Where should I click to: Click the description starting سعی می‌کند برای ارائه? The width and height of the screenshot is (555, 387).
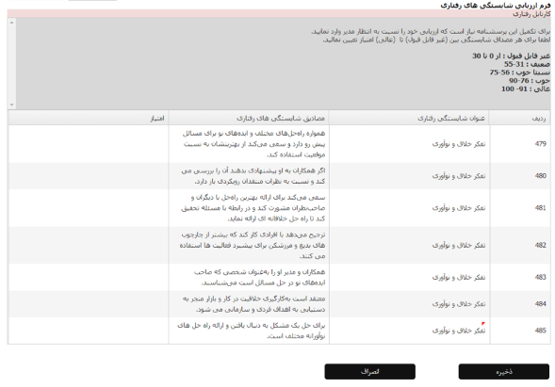pos(253,208)
